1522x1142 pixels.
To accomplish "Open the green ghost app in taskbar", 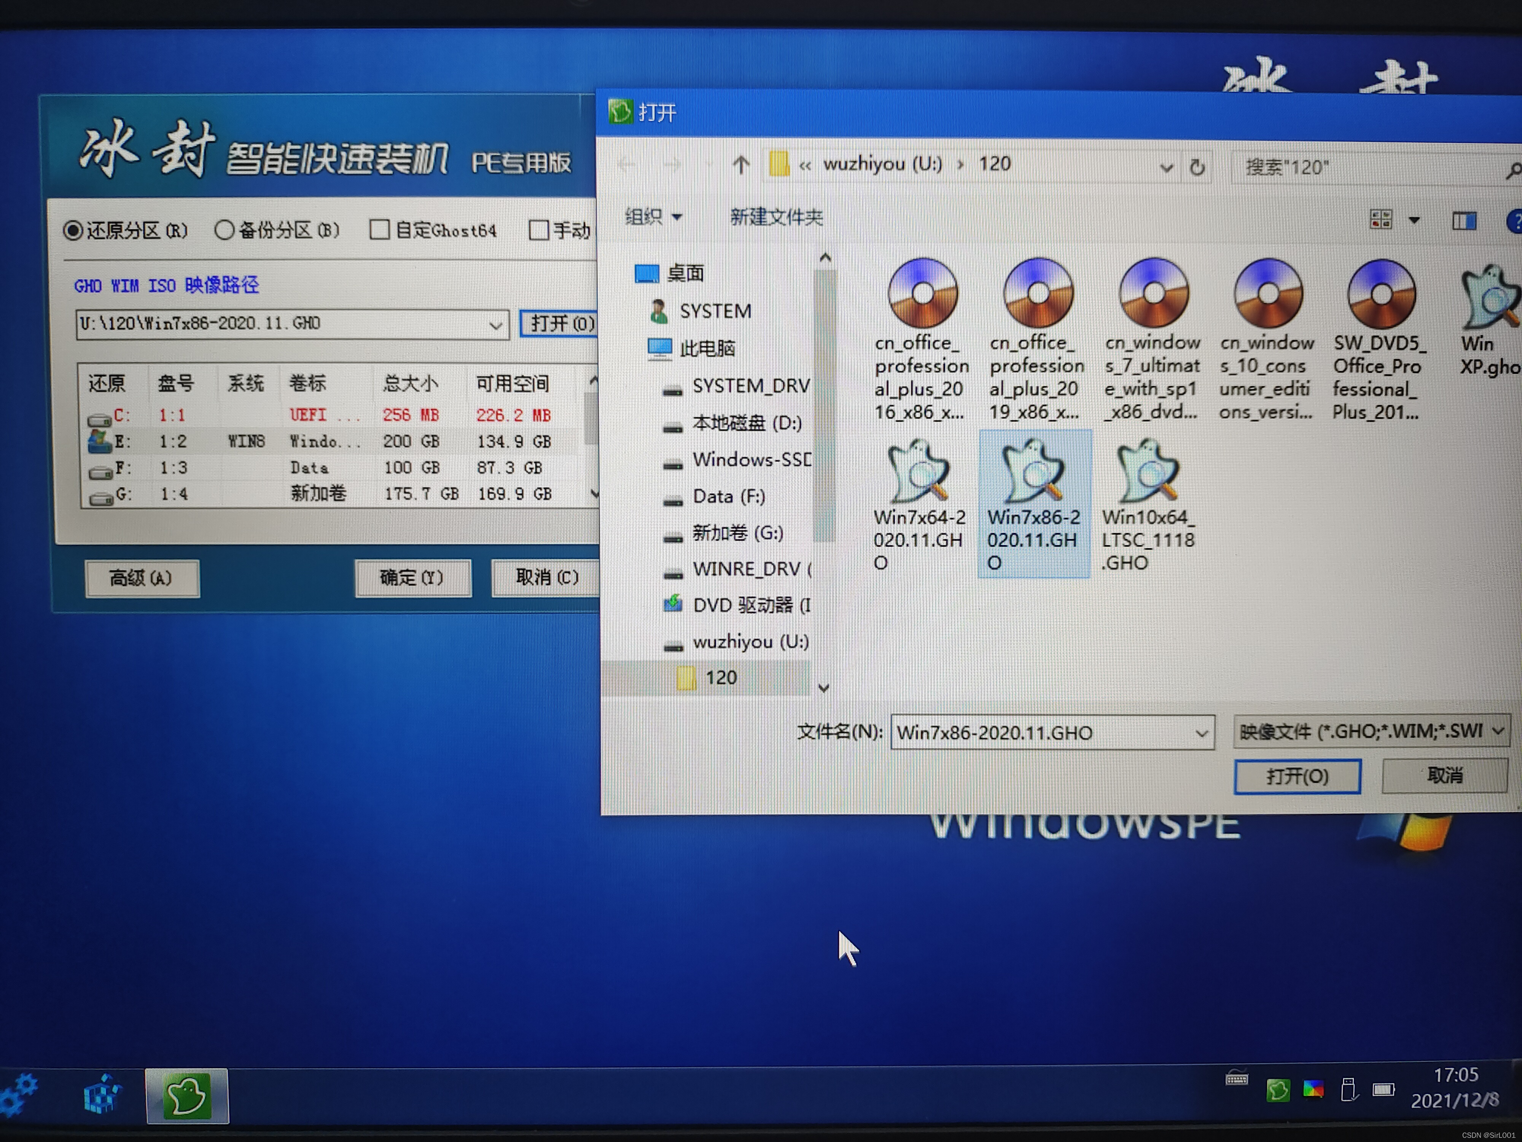I will click(186, 1095).
